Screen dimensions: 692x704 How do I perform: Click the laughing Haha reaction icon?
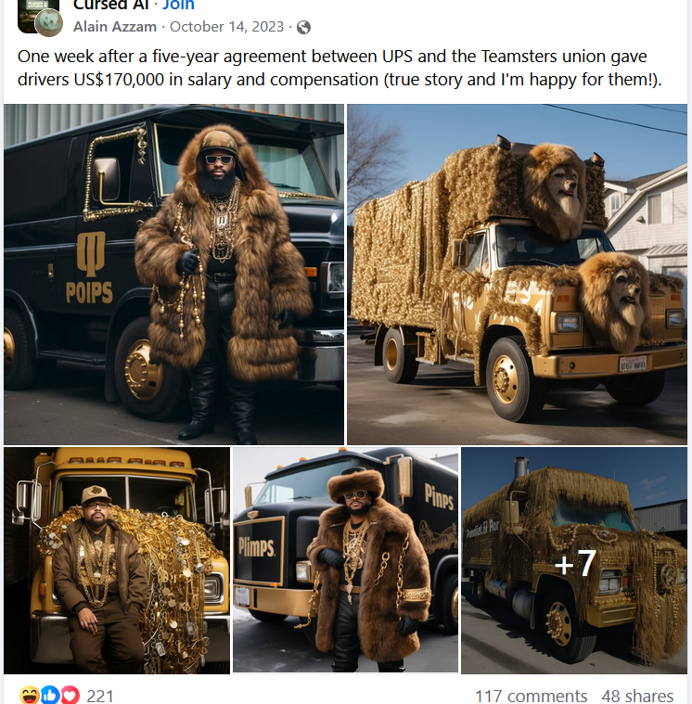30,695
